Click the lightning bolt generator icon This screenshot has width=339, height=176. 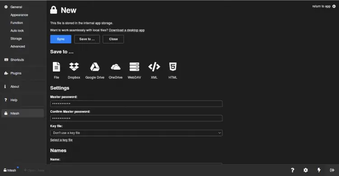point(319,170)
